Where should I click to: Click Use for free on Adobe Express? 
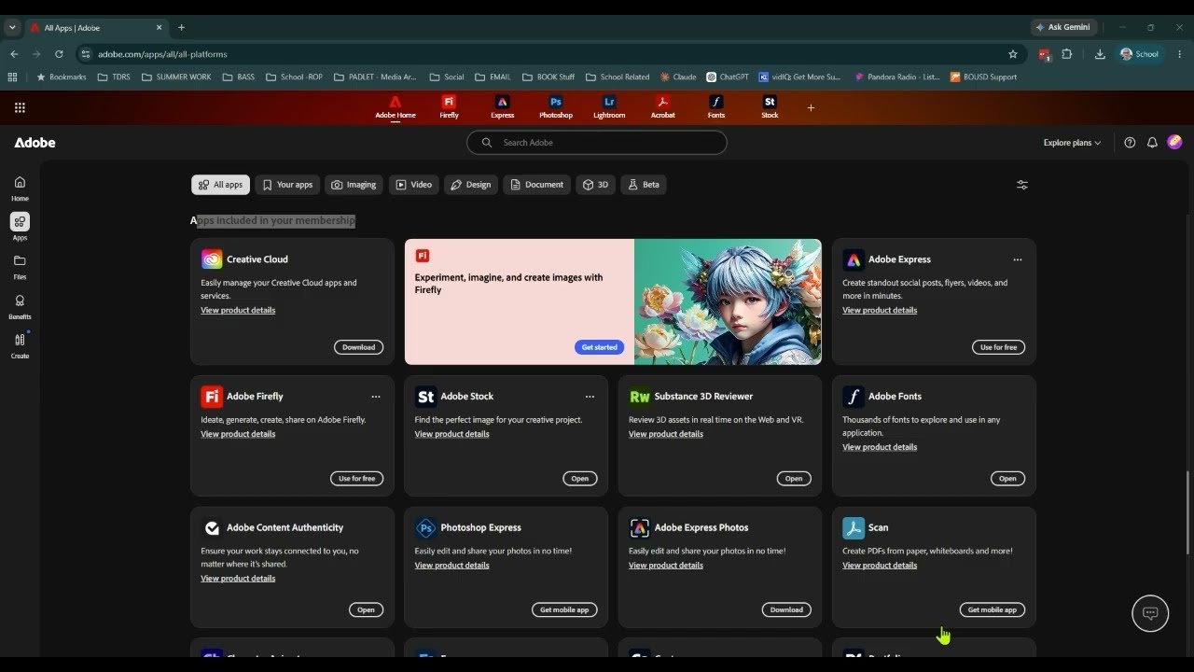point(998,347)
